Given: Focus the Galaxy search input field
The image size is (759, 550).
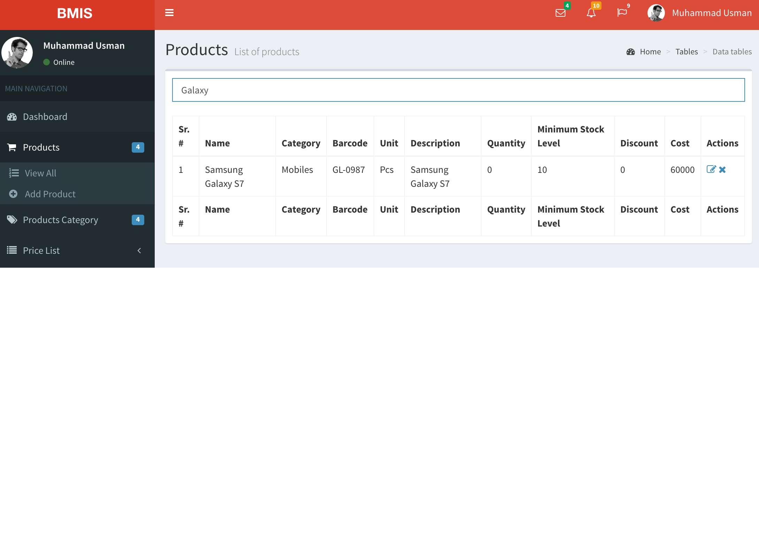Looking at the screenshot, I should [459, 90].
